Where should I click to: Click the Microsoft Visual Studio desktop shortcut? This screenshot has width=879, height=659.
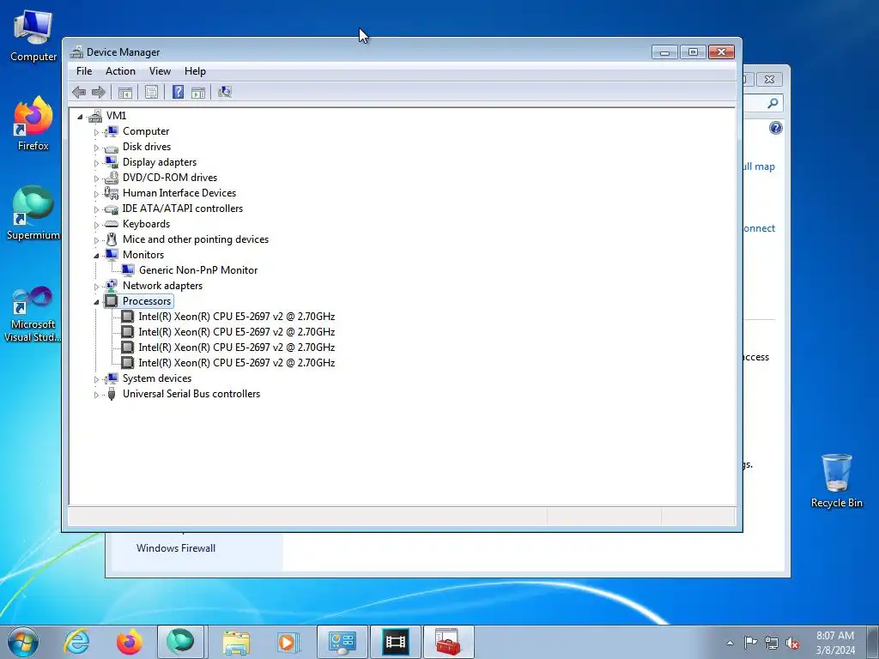(x=33, y=314)
